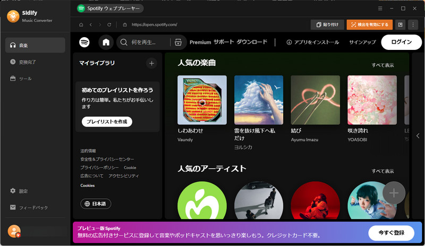Click the Sidify Music Converter logo
The height and width of the screenshot is (246, 425).
click(13, 16)
